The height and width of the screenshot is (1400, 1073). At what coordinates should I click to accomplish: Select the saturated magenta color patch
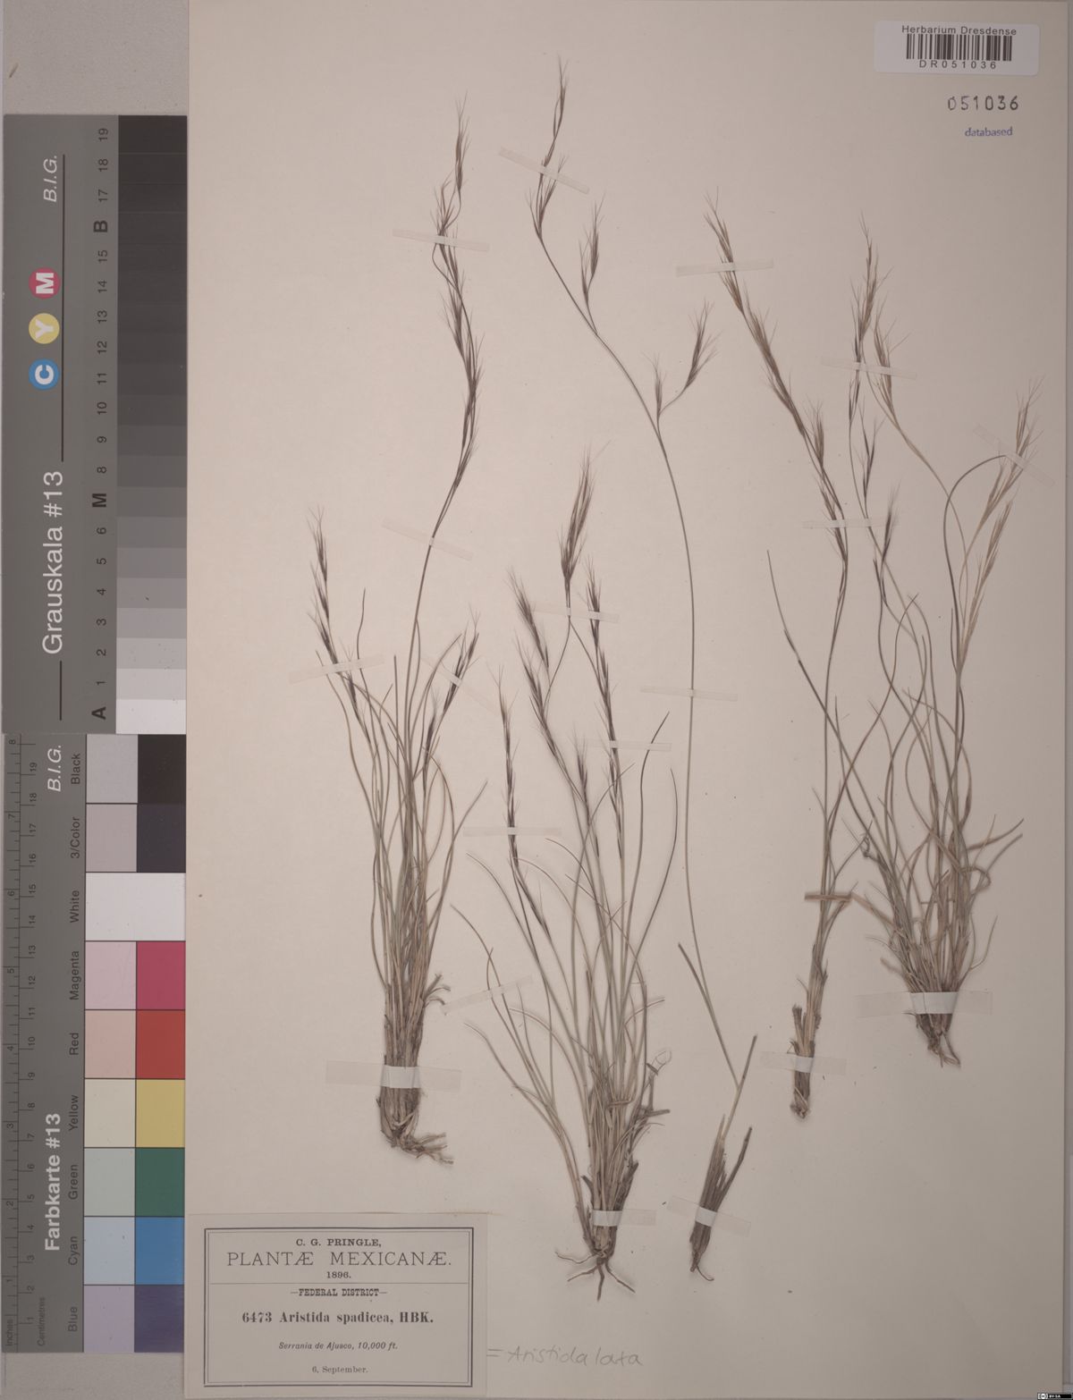(161, 975)
